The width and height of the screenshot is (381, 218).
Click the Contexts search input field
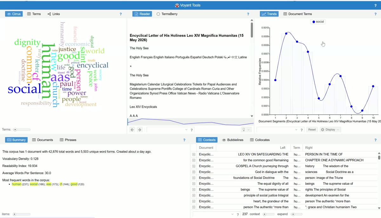[211, 215]
